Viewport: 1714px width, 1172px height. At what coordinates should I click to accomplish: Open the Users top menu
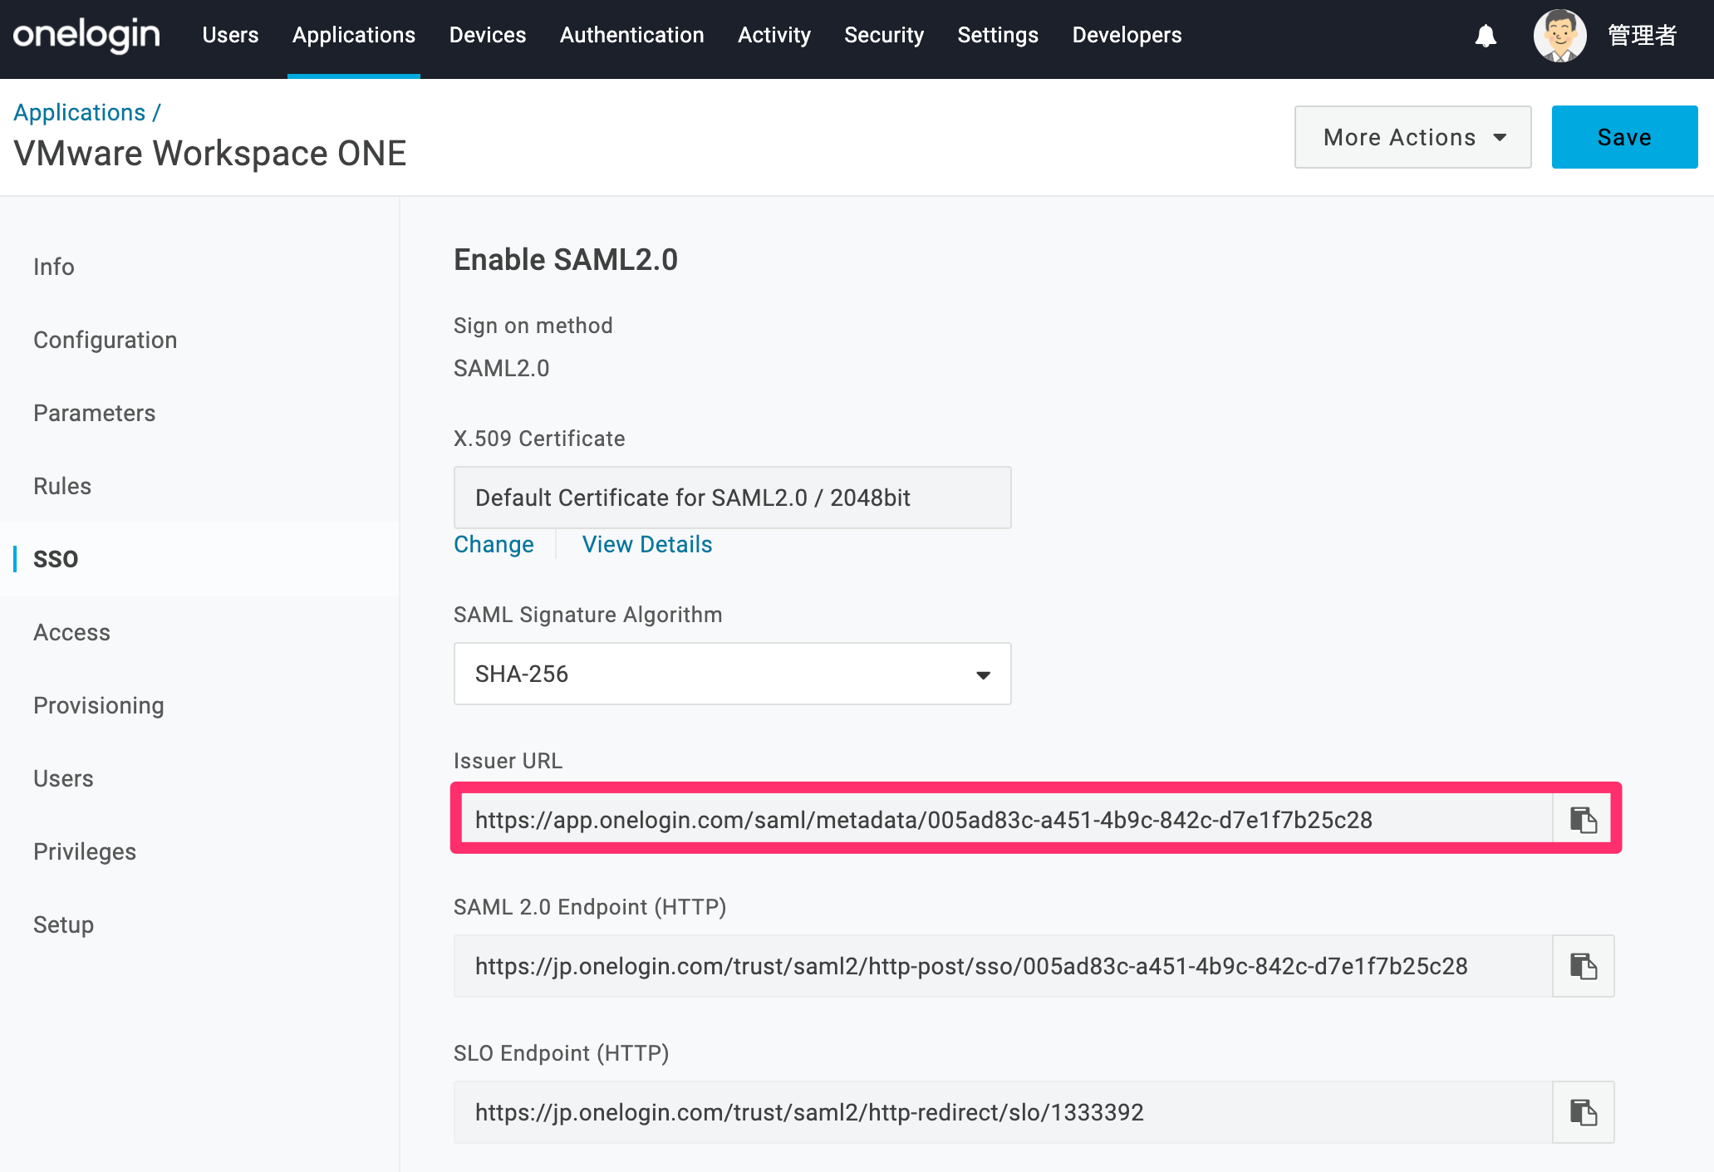coord(230,35)
